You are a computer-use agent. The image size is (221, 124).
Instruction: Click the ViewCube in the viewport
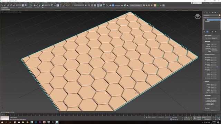198,16
